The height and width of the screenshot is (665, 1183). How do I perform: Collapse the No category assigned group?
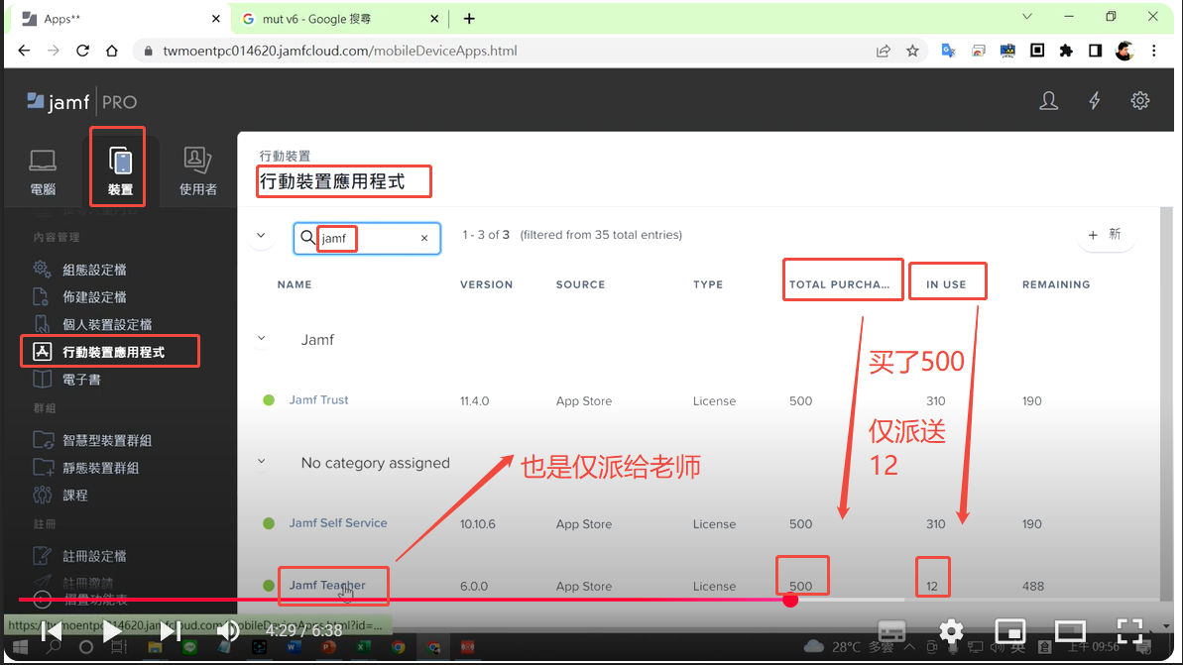[x=262, y=462]
